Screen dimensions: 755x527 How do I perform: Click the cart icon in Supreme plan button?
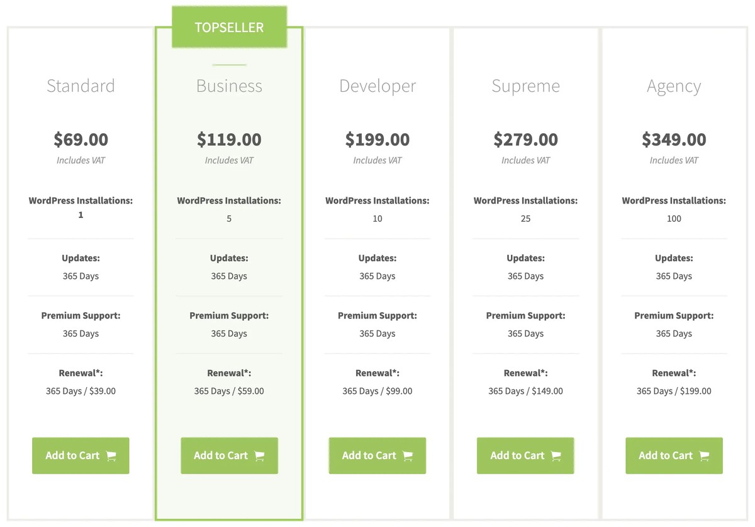click(x=556, y=456)
